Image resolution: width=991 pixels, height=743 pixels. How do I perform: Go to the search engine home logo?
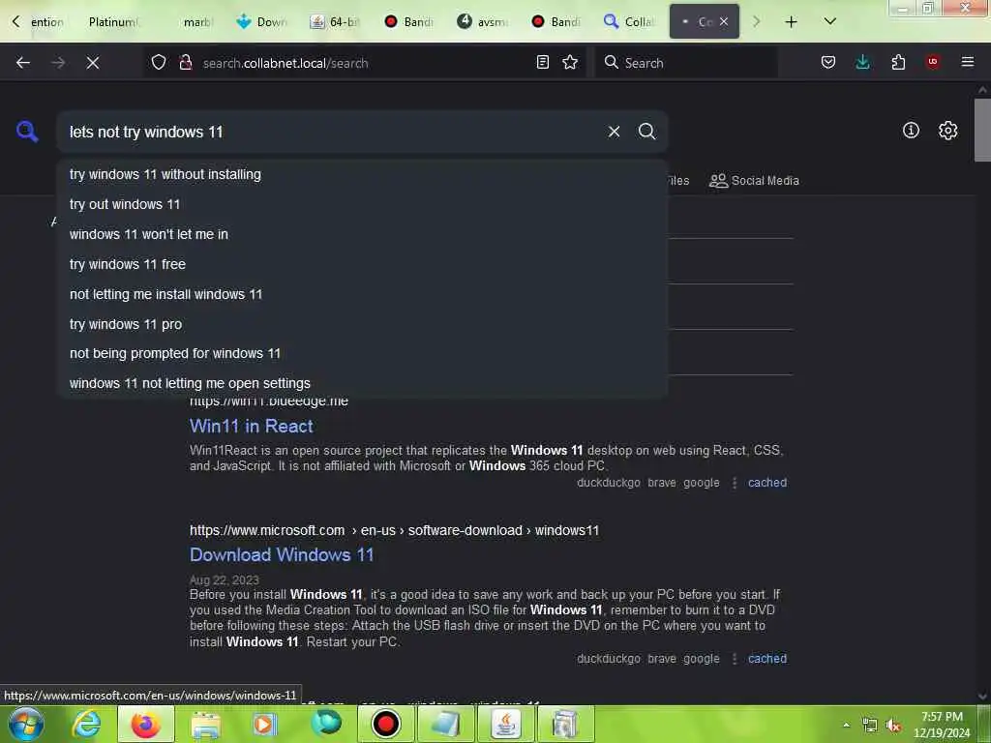pyautogui.click(x=27, y=132)
